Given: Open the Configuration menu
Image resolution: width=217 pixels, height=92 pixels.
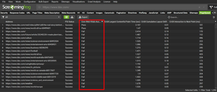Looking at the screenshot, I should tap(30, 2).
